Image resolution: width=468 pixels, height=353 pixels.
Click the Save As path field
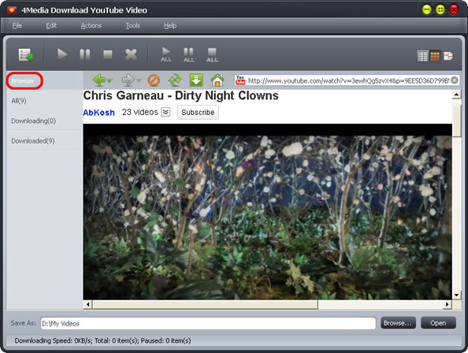tap(208, 324)
